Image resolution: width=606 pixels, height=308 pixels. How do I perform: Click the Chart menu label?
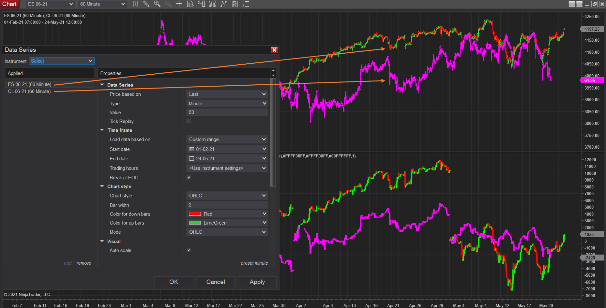(x=9, y=4)
